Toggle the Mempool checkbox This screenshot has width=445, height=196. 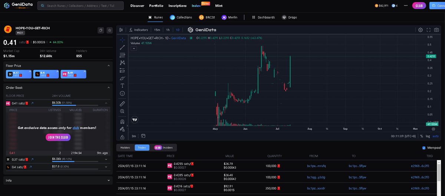click(x=424, y=148)
